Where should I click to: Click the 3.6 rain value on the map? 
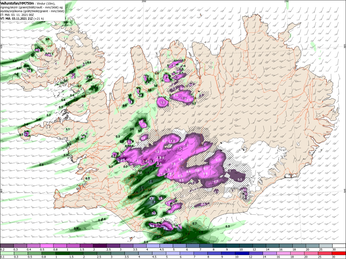pyautogui.click(x=151, y=181)
